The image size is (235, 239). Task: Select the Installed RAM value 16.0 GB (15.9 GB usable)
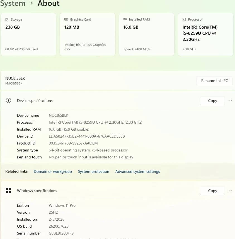(x=69, y=129)
